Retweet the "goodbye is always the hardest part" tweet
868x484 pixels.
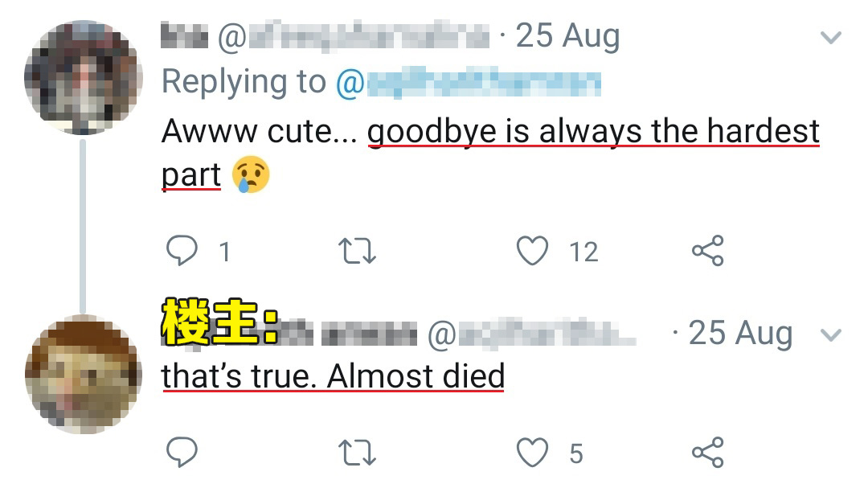[x=358, y=252]
